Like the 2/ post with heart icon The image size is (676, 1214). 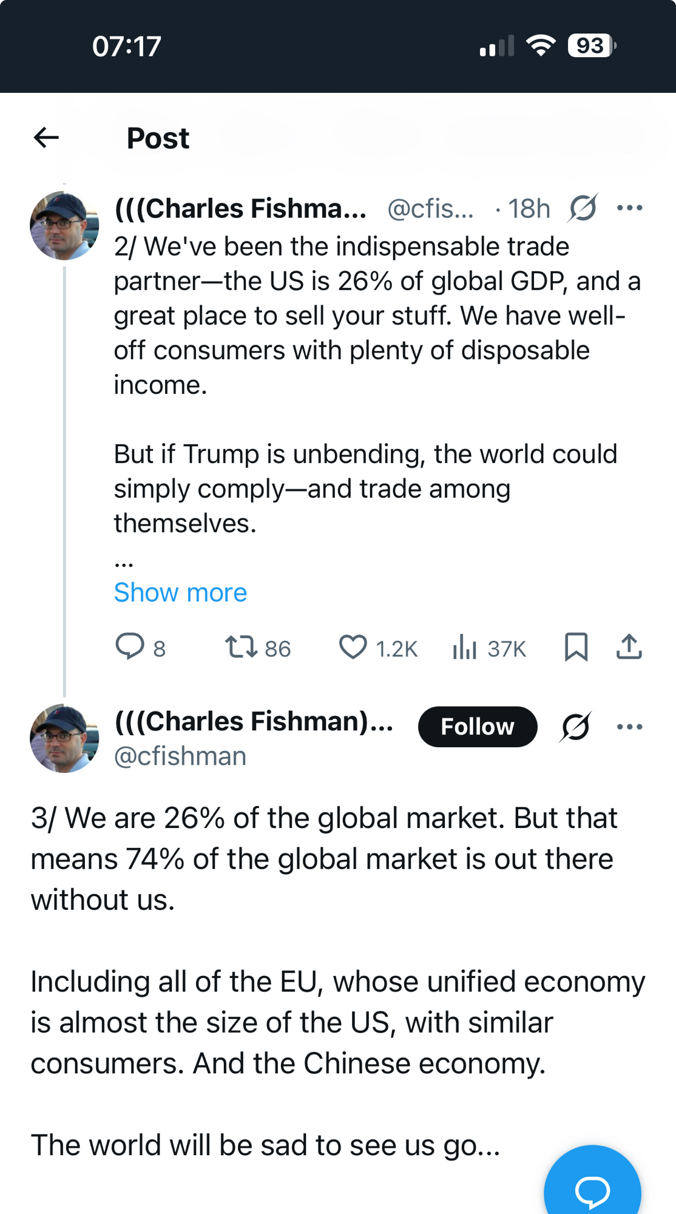(353, 646)
